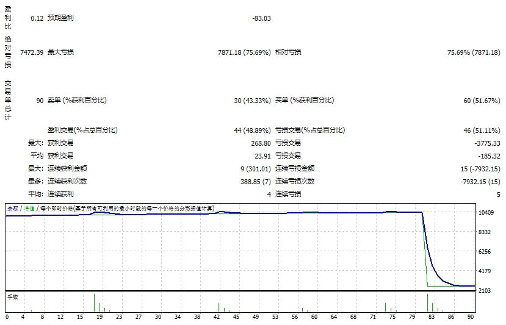Image resolution: width=506 pixels, height=325 pixels.
Task: Click the -83.03 expected payoff value
Action: click(x=261, y=18)
